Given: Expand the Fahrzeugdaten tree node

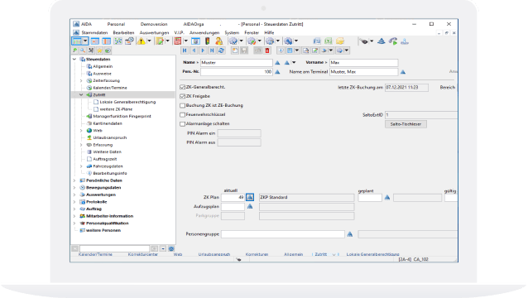Looking at the screenshot, I should click(81, 166).
